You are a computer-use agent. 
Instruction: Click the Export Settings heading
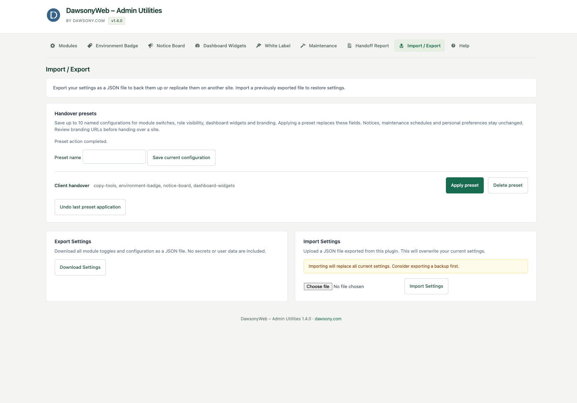point(73,241)
